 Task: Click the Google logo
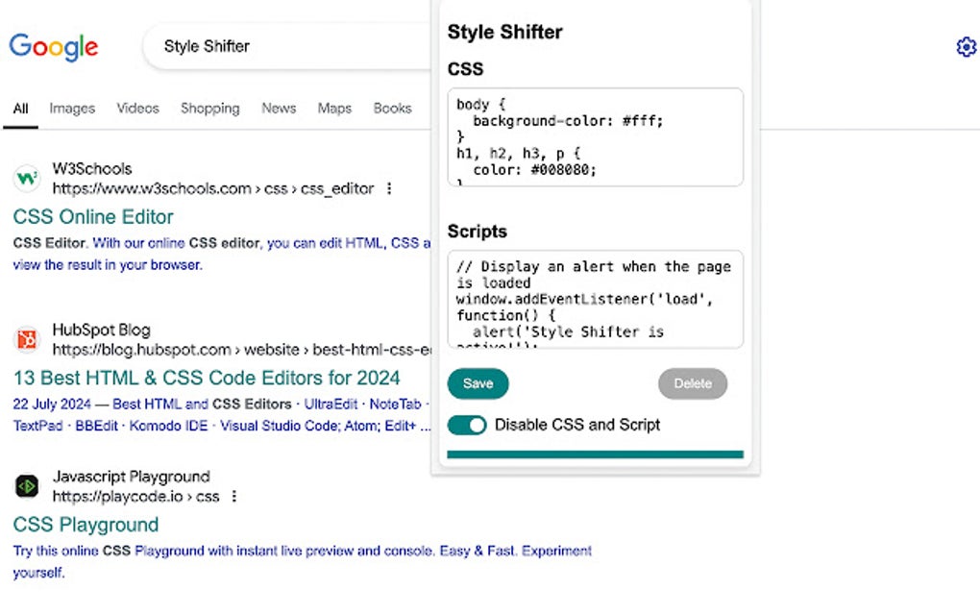pyautogui.click(x=54, y=47)
